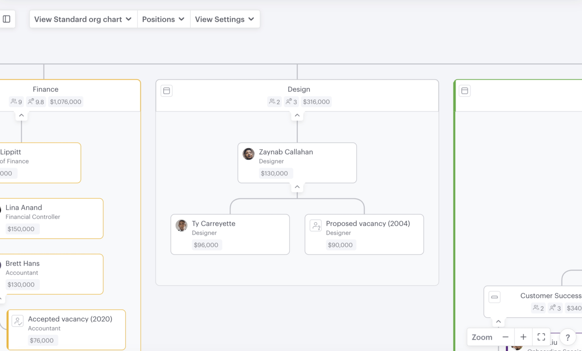The width and height of the screenshot is (582, 351).
Task: Click the average tenure badge on the Design card
Action: [x=291, y=101]
